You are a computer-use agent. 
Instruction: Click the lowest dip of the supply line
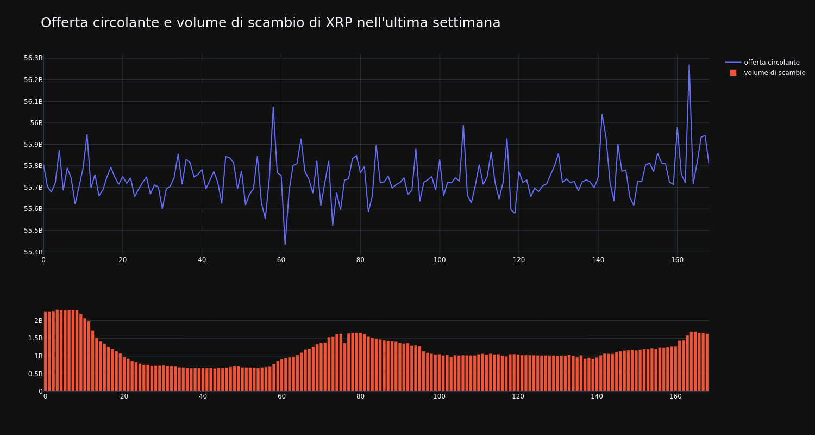(285, 244)
